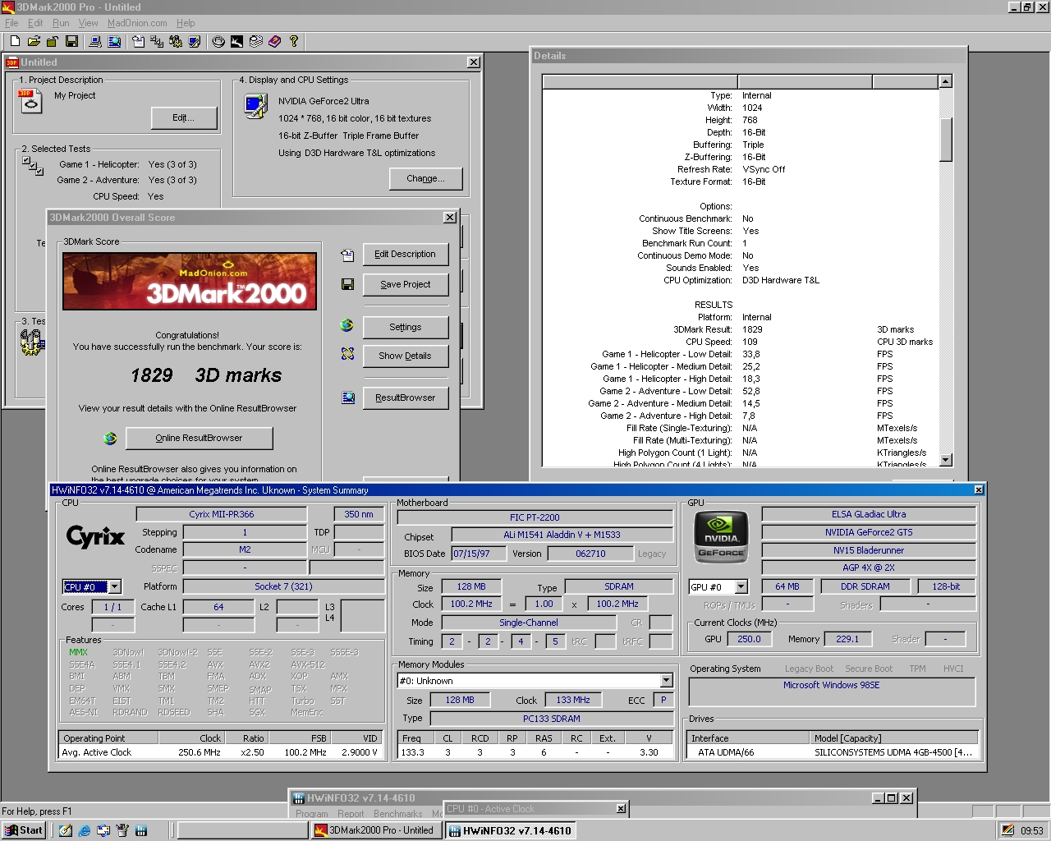Click the Show Details button
Viewport: 1051px width, 841px height.
[405, 356]
